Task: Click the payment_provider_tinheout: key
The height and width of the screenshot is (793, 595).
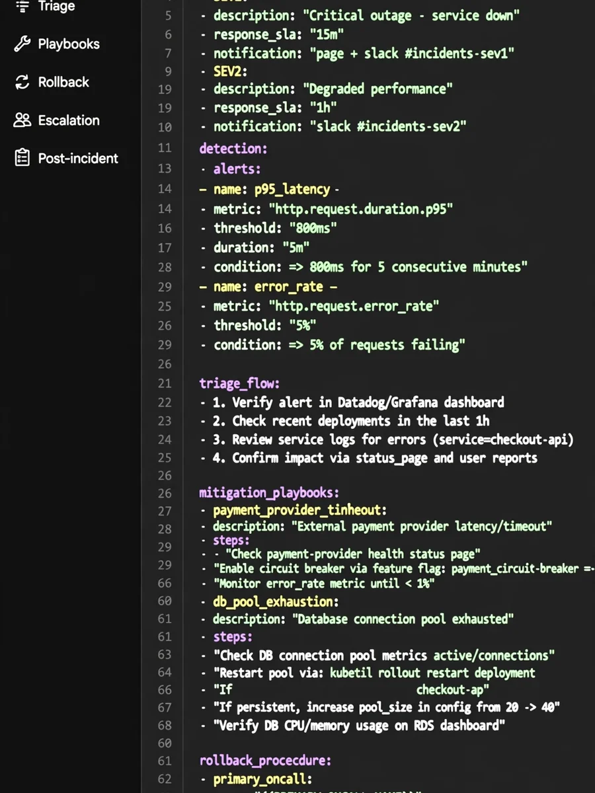Action: point(294,511)
